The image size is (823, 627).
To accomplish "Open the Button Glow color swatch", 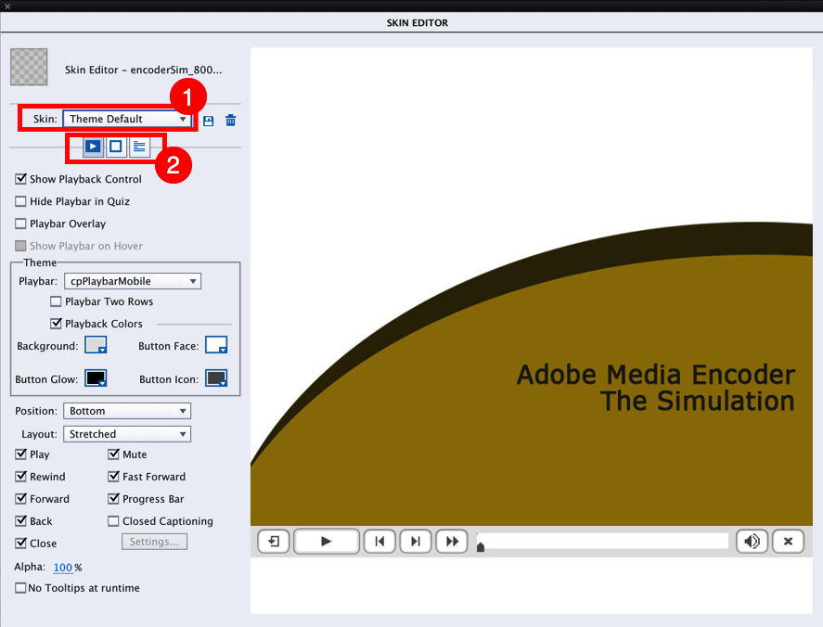I will click(x=96, y=378).
